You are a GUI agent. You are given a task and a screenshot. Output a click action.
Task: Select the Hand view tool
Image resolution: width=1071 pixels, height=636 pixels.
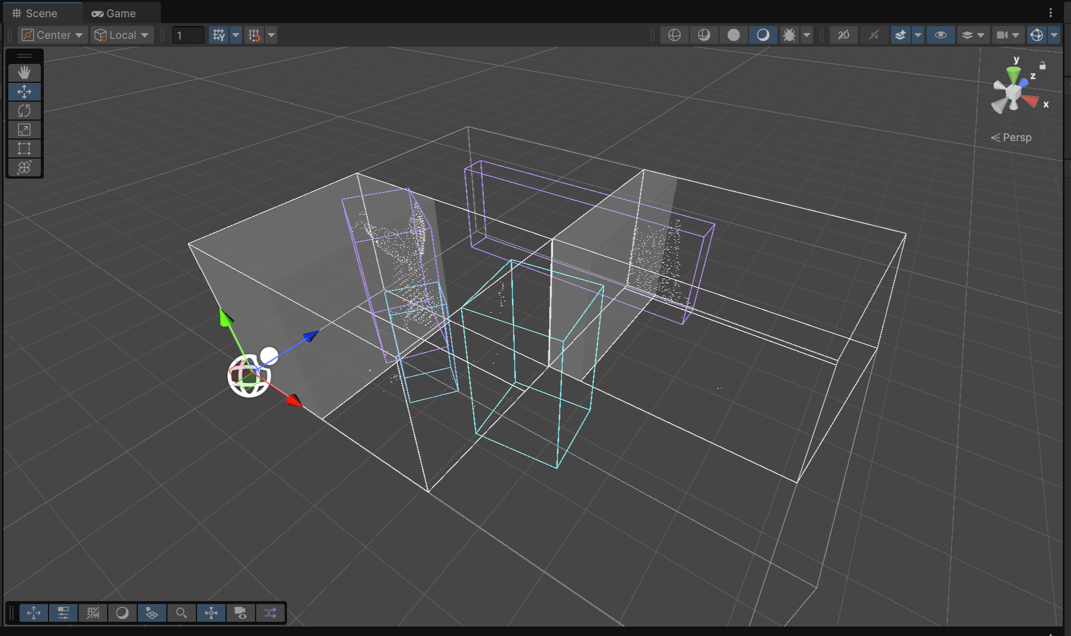click(x=24, y=73)
